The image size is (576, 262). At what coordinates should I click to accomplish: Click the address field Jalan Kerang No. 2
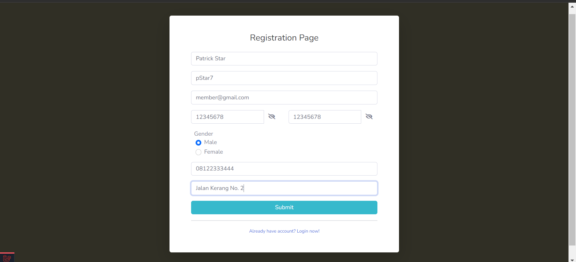click(284, 188)
